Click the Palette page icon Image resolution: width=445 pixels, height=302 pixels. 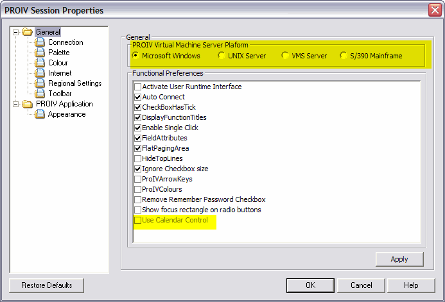coord(40,53)
